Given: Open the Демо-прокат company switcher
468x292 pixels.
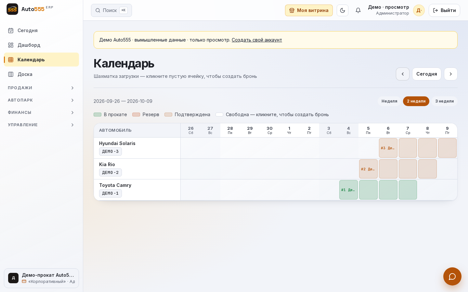Looking at the screenshot, I should (x=41, y=278).
